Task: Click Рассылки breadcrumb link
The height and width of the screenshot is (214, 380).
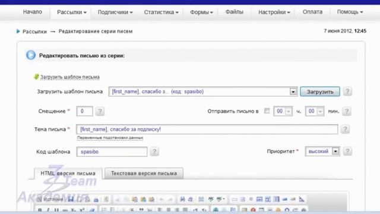Action: pyautogui.click(x=34, y=32)
